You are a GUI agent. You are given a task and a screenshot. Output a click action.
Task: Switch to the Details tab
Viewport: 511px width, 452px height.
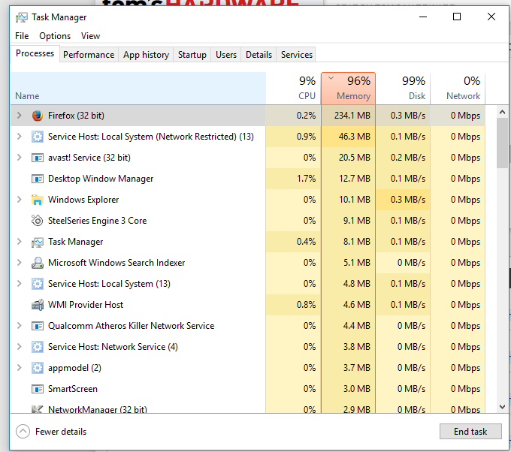click(x=259, y=55)
